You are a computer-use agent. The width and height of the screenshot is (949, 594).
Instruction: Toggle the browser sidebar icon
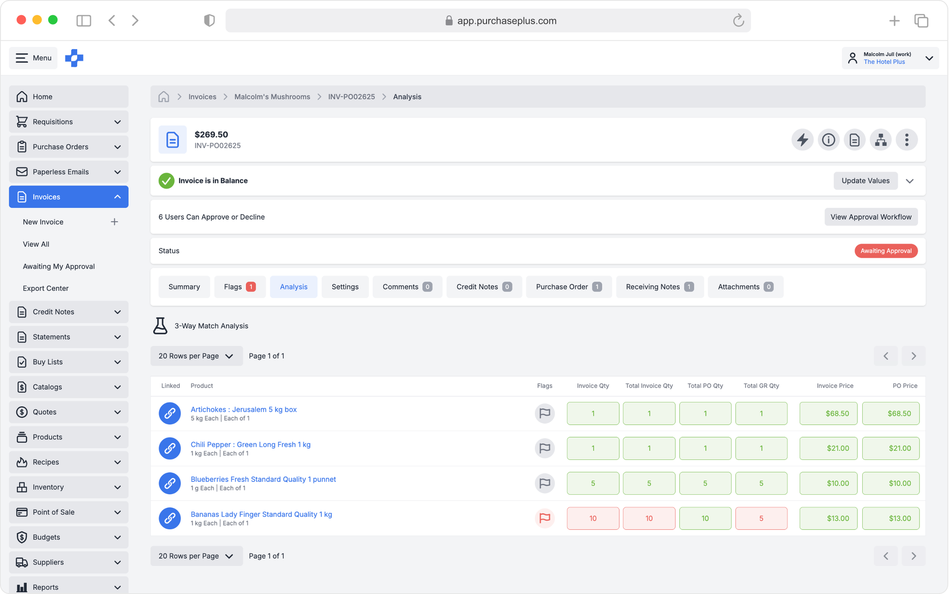[84, 20]
